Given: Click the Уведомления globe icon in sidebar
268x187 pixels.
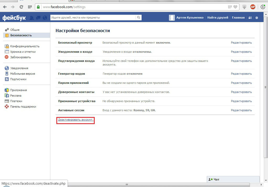Looking at the screenshot, I should [7, 68].
